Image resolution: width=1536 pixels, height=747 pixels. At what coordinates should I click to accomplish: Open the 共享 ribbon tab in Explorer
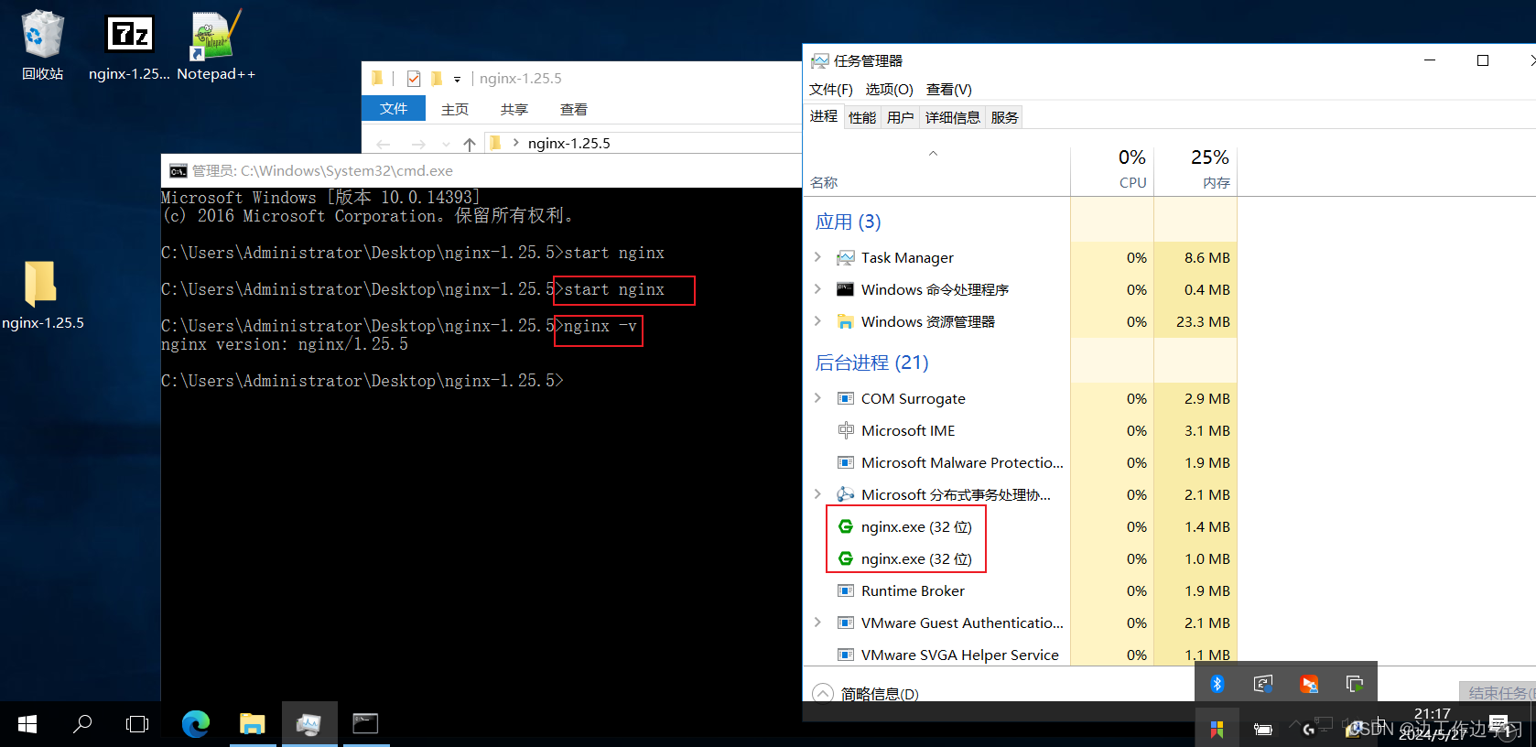click(x=514, y=109)
